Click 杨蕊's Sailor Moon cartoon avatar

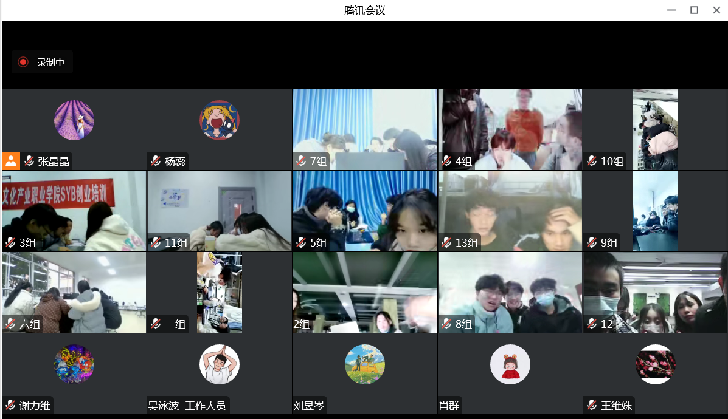point(219,120)
